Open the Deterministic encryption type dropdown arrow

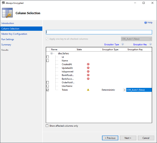[125, 90]
